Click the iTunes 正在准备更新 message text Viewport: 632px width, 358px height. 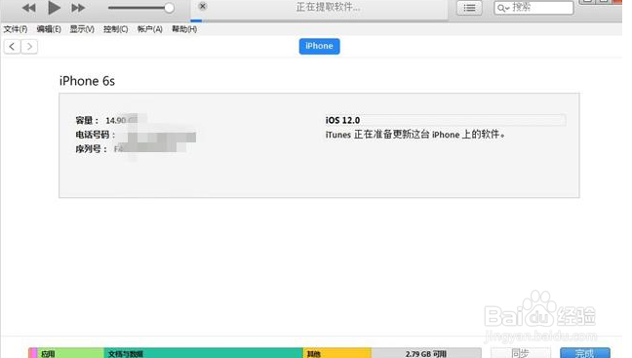tap(415, 135)
